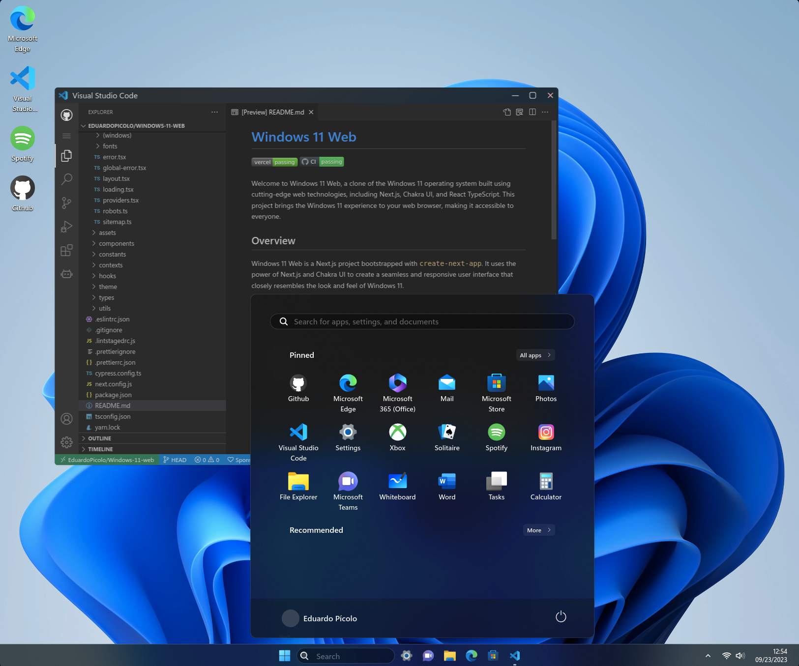Image resolution: width=799 pixels, height=666 pixels.
Task: Click the power button in Start menu
Action: [x=561, y=616]
